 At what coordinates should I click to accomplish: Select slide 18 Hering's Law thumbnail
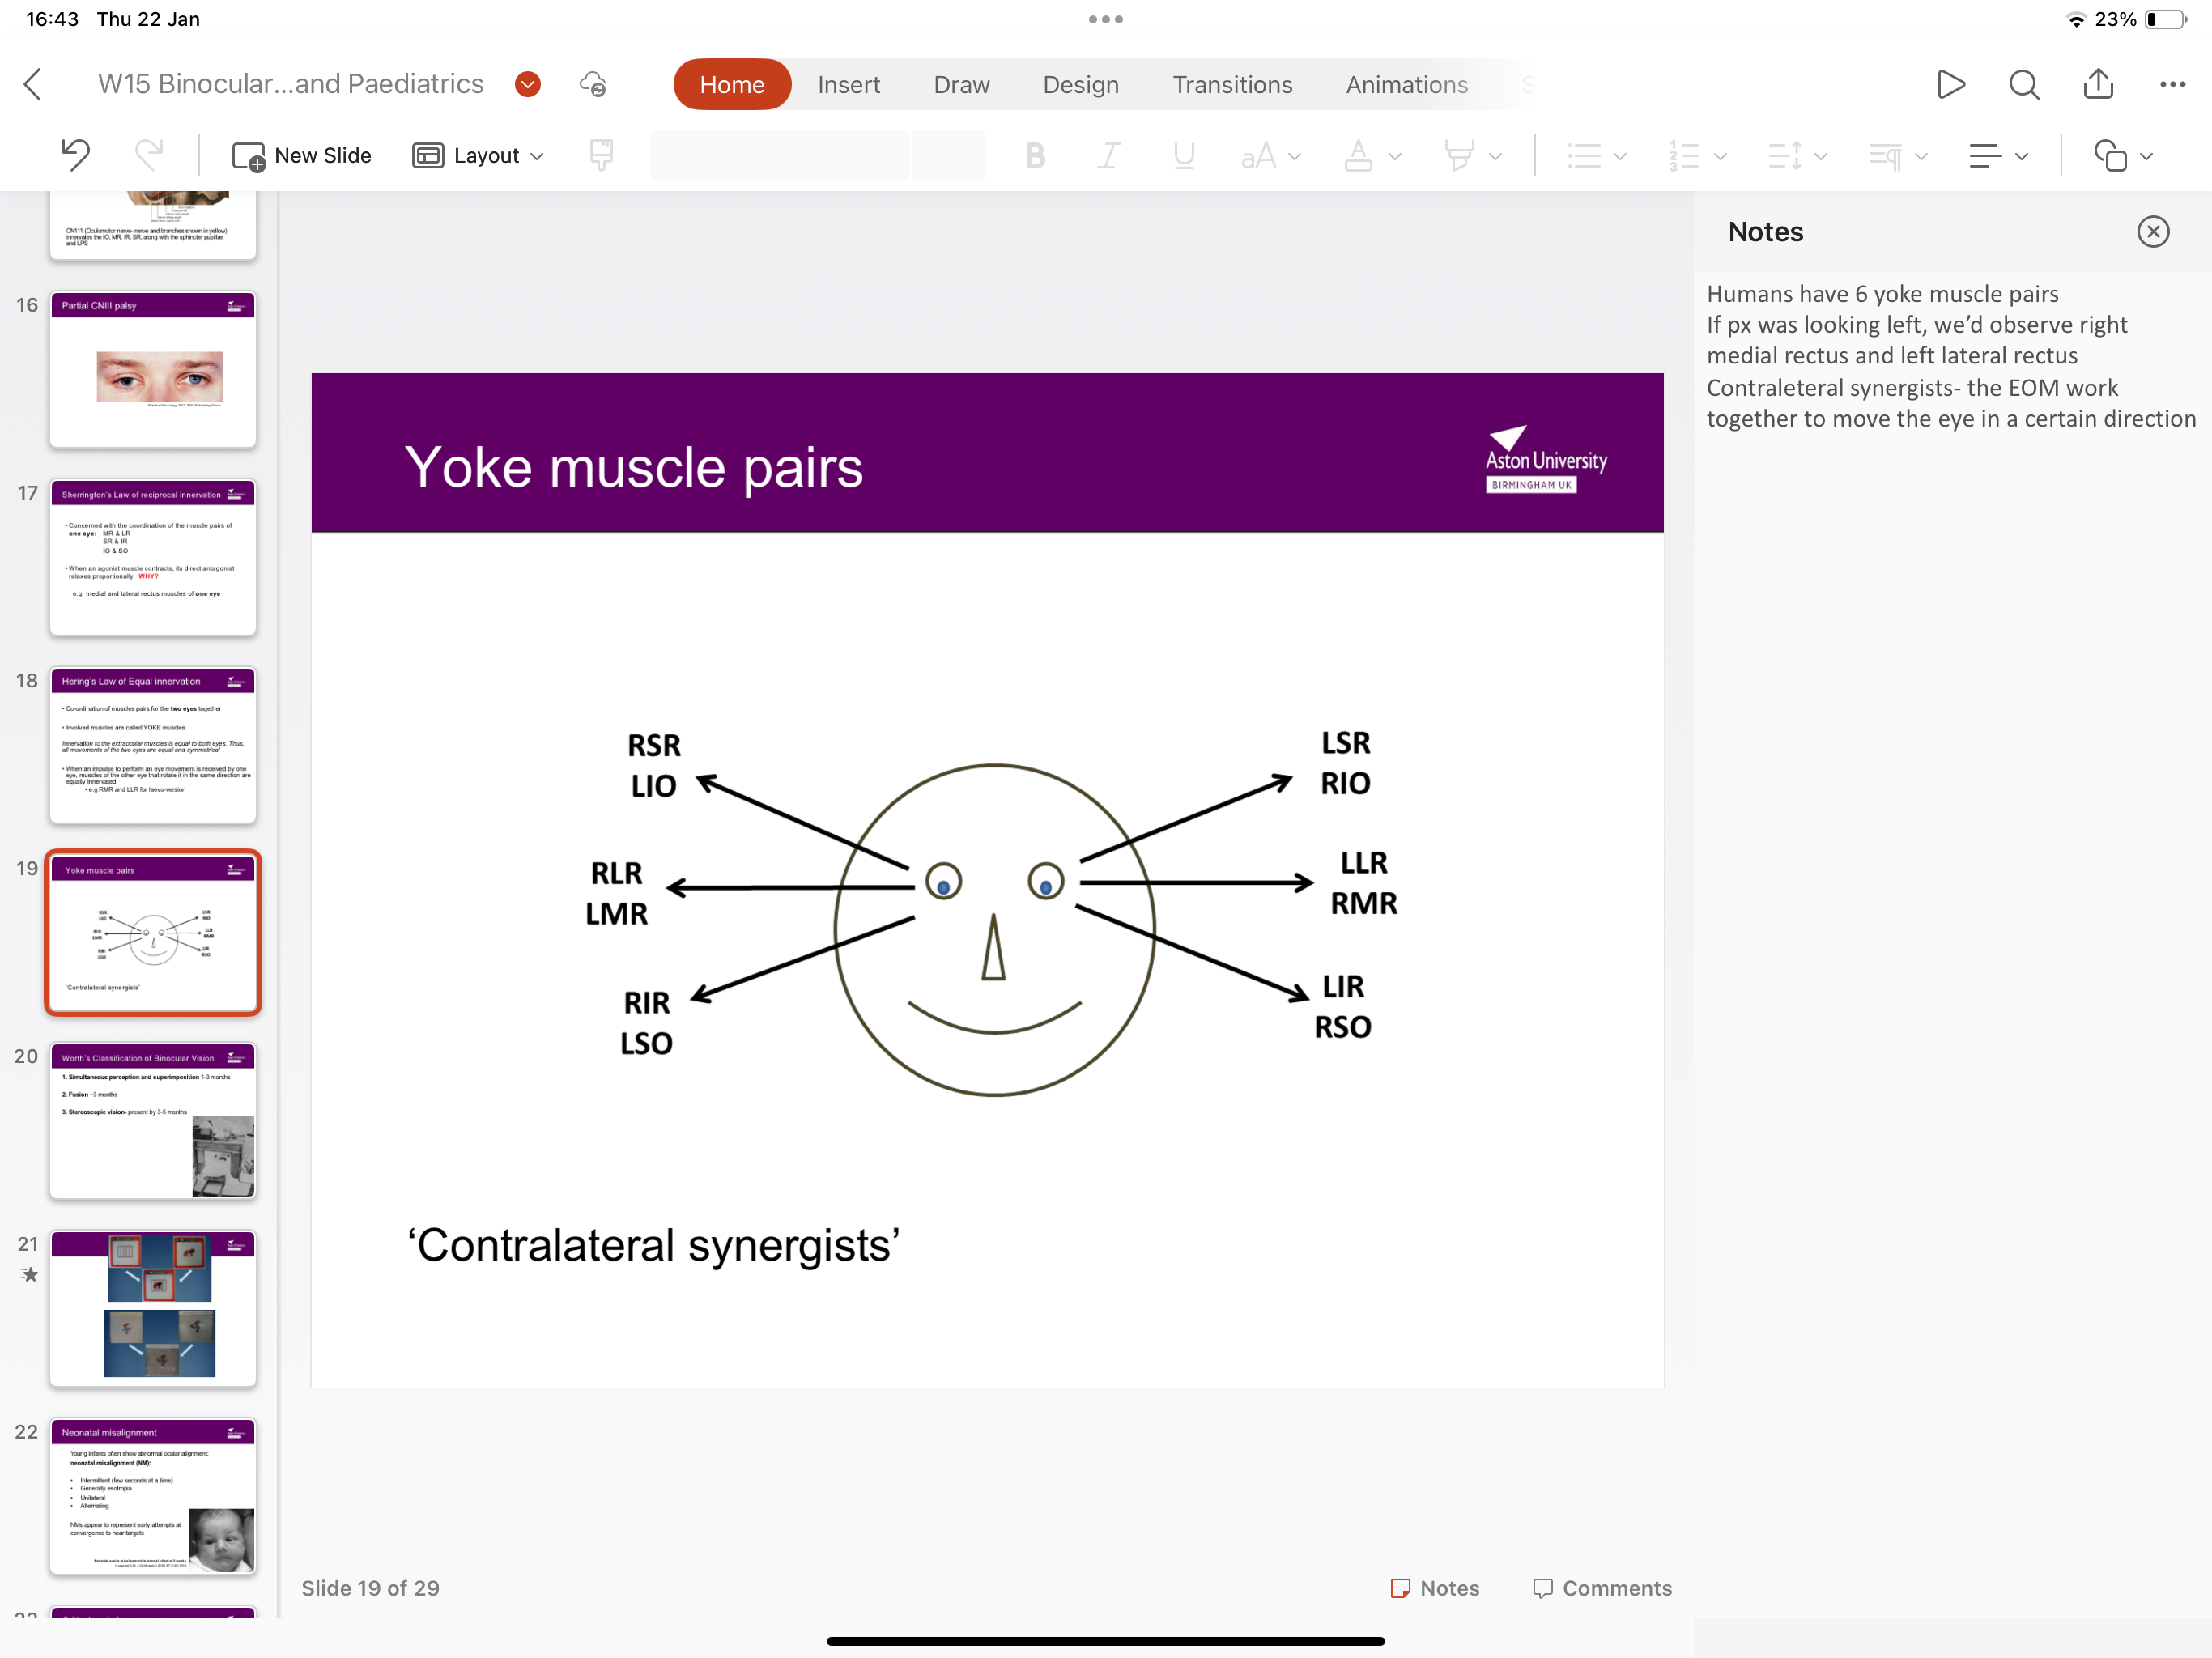click(x=153, y=745)
